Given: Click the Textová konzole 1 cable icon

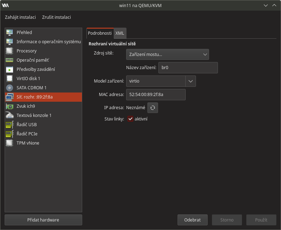Looking at the screenshot, I should coord(10,116).
